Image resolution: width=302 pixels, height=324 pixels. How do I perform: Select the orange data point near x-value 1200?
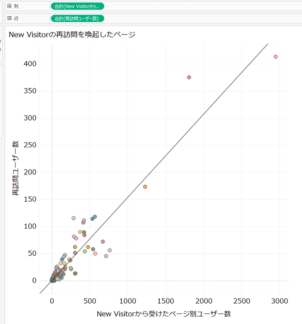click(x=145, y=187)
